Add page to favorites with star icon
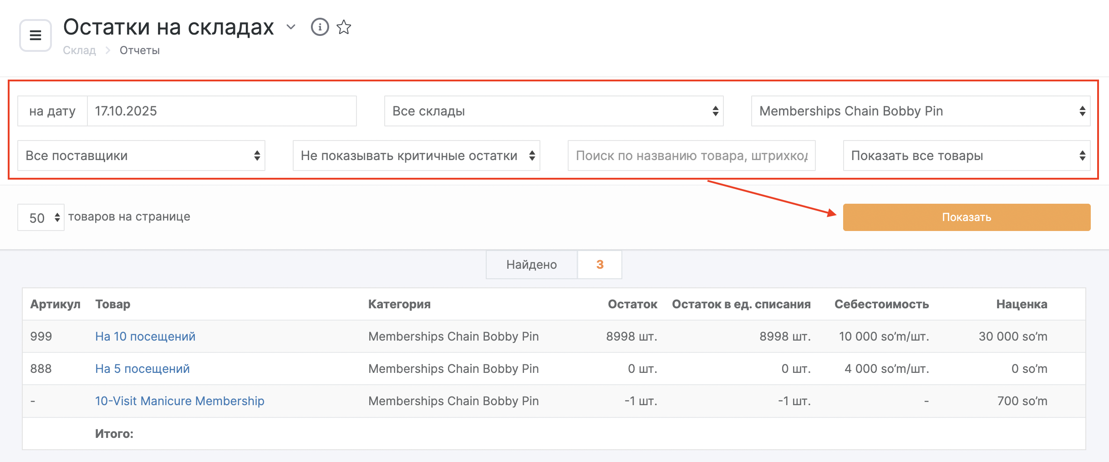The width and height of the screenshot is (1109, 462). pyautogui.click(x=344, y=27)
